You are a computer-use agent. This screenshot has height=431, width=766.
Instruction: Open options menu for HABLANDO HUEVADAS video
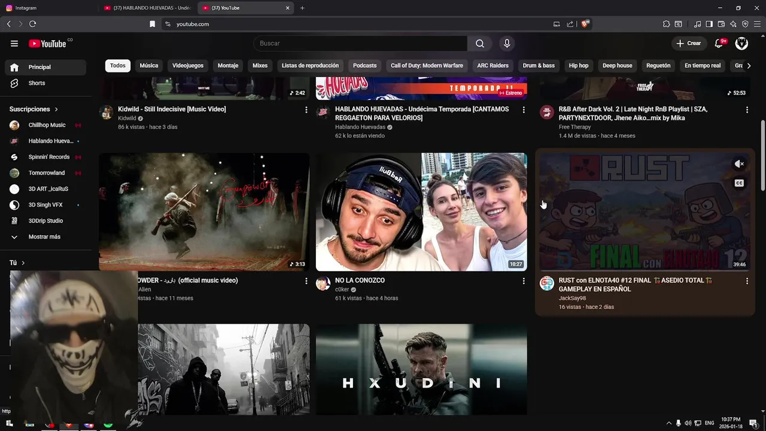pyautogui.click(x=524, y=110)
